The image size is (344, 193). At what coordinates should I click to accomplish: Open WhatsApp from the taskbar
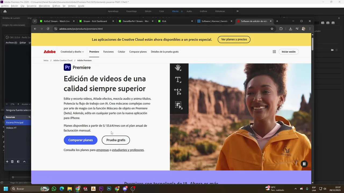click(54, 189)
